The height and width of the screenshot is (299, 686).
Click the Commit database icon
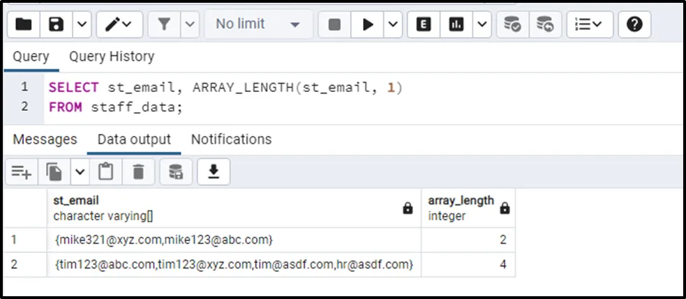tap(513, 25)
